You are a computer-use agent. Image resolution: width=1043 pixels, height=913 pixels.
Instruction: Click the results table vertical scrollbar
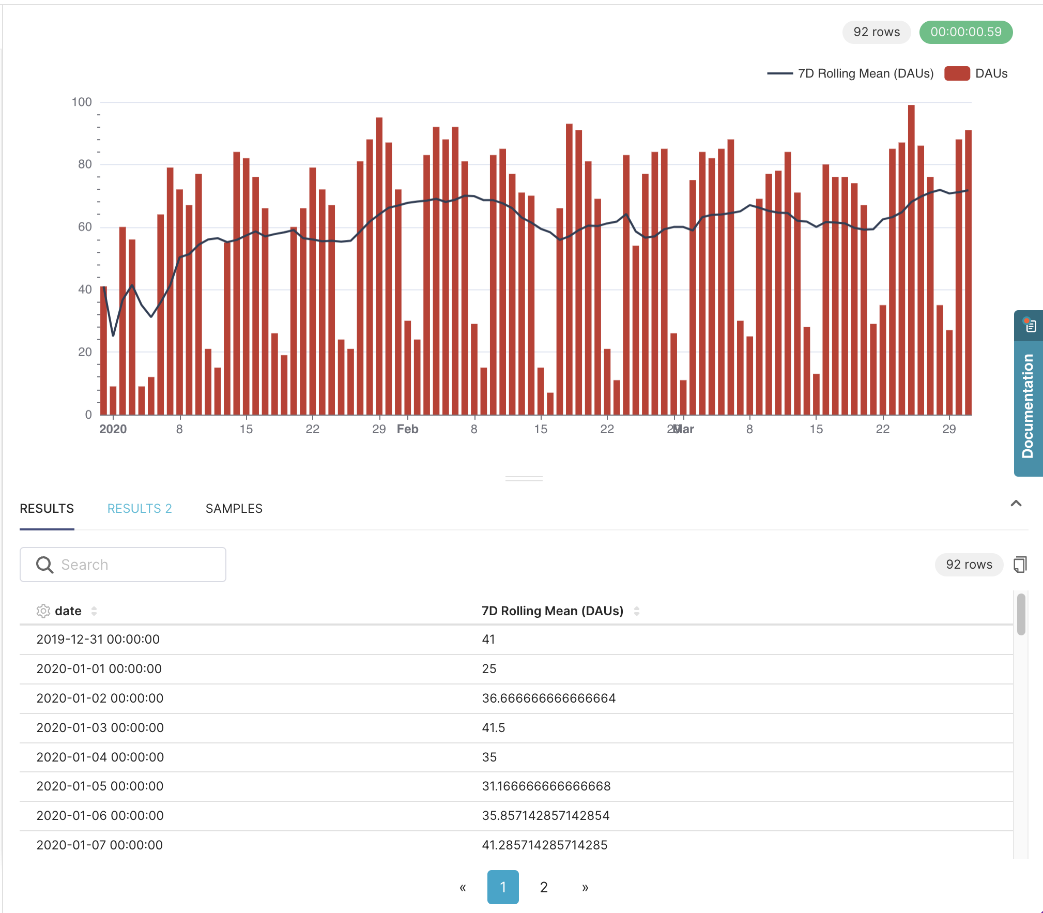click(1021, 614)
